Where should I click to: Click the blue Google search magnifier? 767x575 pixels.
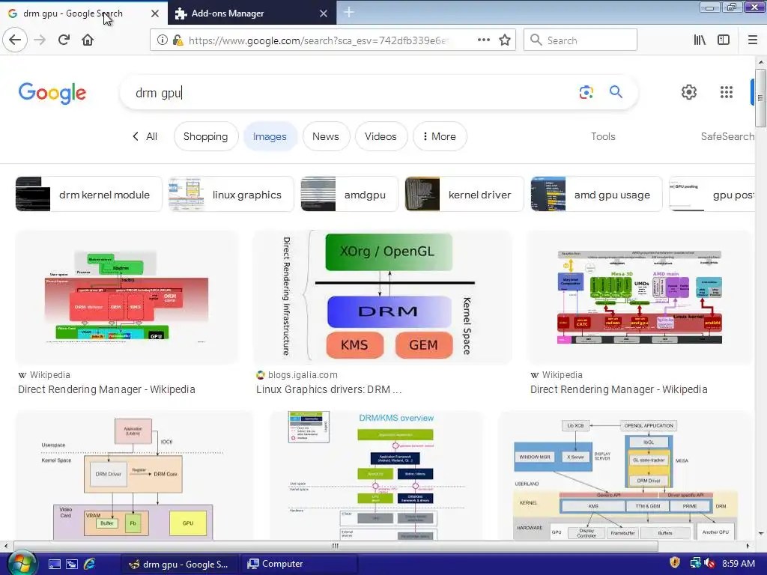pos(616,92)
